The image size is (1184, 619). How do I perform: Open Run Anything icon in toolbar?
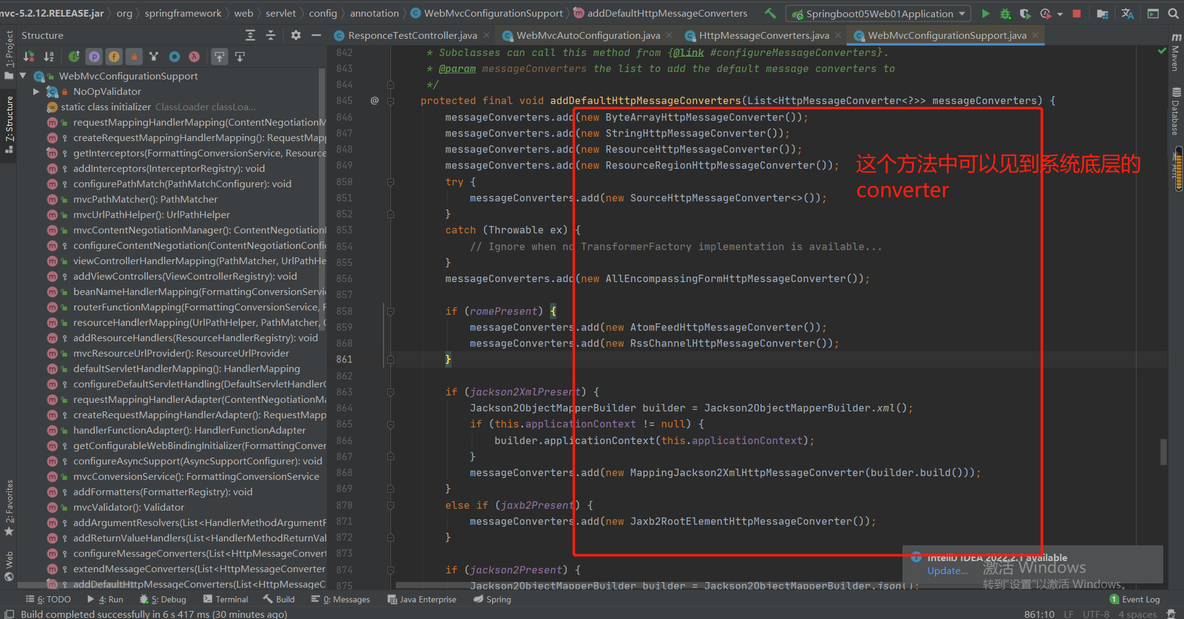click(x=1153, y=14)
